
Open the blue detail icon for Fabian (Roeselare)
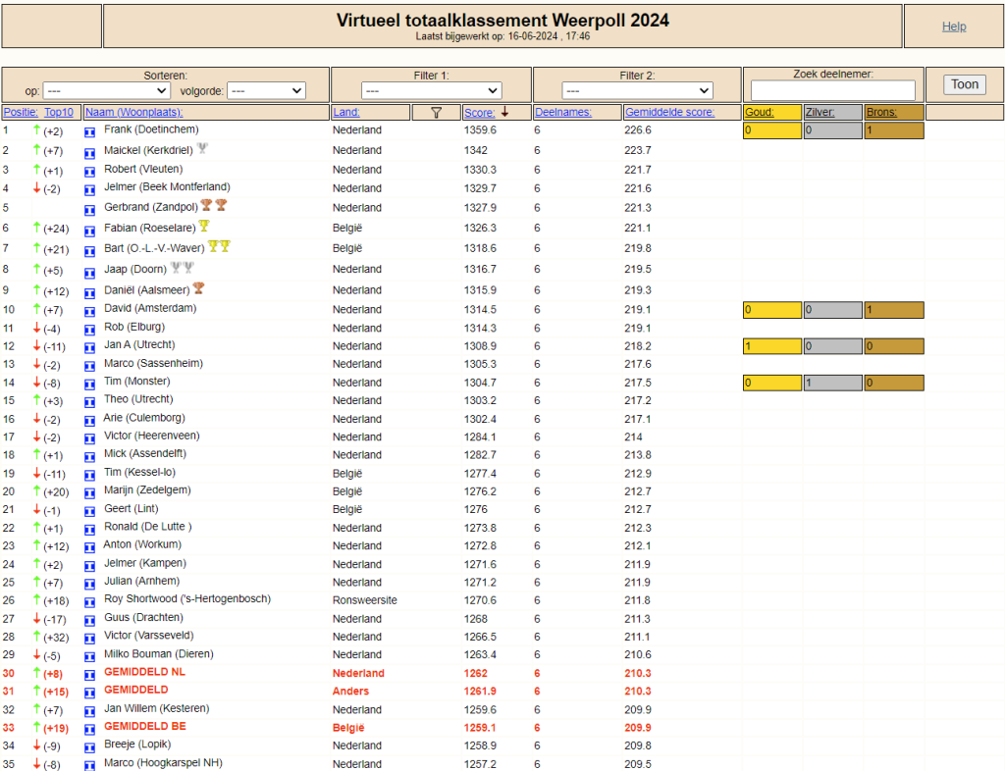click(89, 231)
